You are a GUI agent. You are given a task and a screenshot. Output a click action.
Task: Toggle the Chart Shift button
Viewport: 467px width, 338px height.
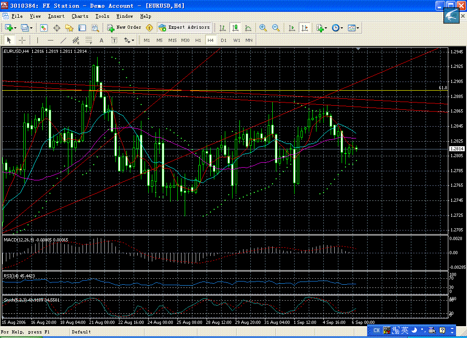304,28
